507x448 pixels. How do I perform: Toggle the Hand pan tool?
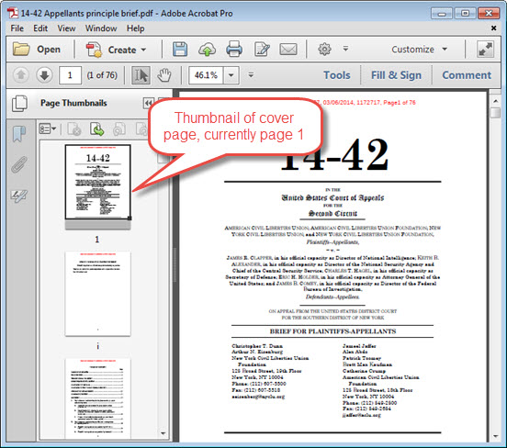coord(164,75)
